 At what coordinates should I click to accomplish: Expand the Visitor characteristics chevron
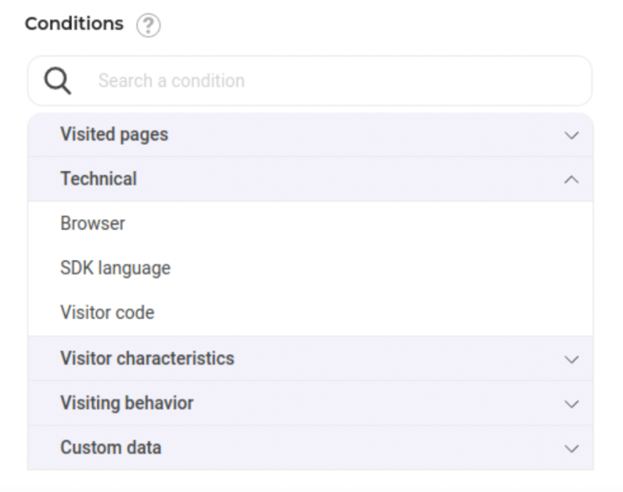click(571, 359)
